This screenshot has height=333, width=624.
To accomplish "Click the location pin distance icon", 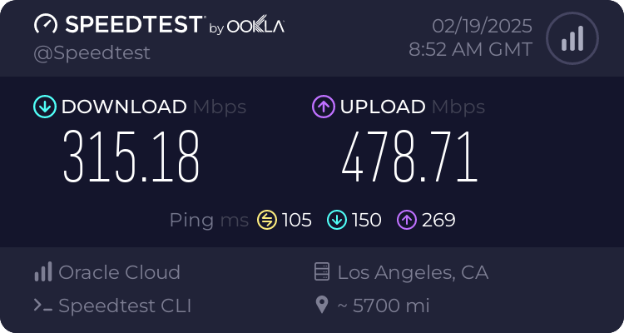I will coord(322,306).
